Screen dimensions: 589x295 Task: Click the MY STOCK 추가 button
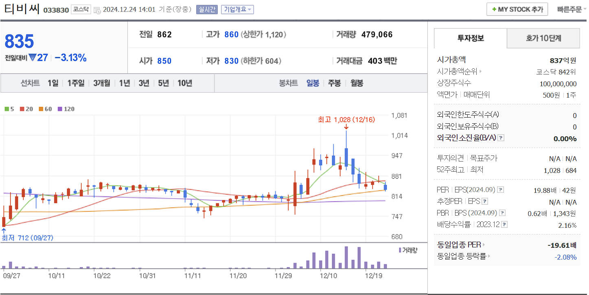pos(517,9)
